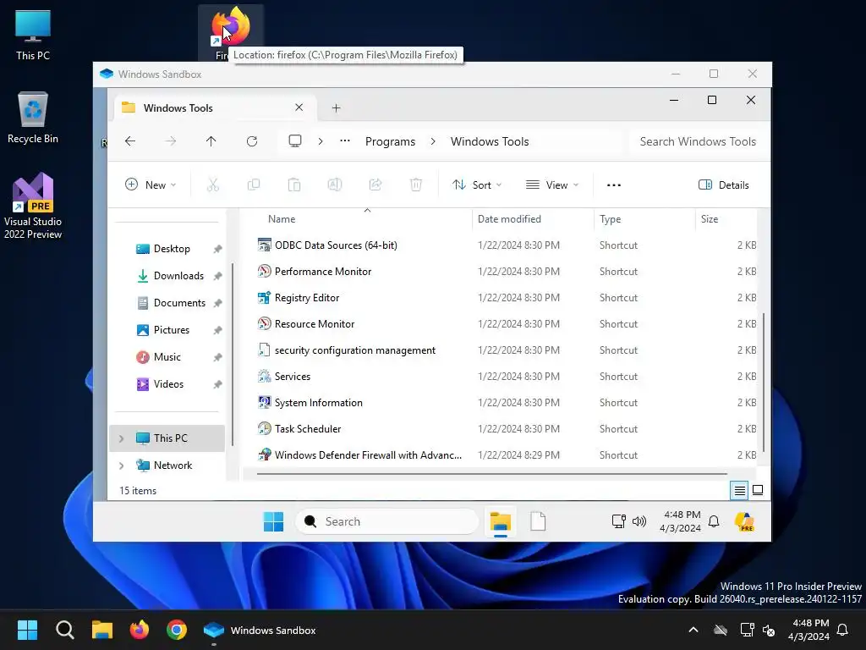This screenshot has width=866, height=650.
Task: Click the blank document icon in sandbox taskbar
Action: pyautogui.click(x=538, y=521)
